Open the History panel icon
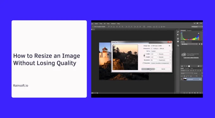Viewport: 215px width, 118px height. click(x=178, y=32)
